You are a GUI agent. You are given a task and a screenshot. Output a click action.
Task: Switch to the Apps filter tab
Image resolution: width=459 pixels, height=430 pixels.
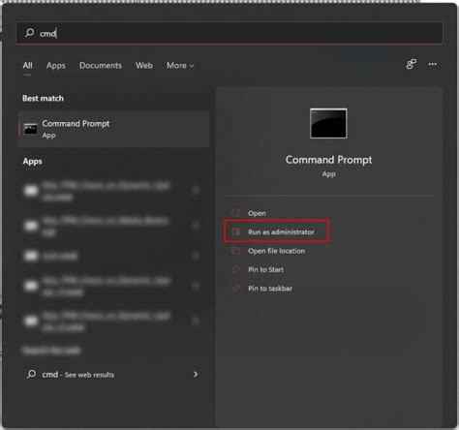click(x=56, y=66)
